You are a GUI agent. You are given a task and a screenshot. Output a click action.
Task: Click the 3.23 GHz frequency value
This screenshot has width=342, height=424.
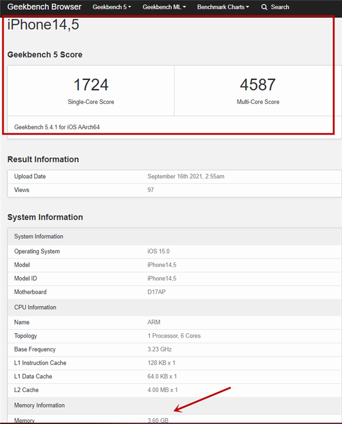[x=160, y=349]
